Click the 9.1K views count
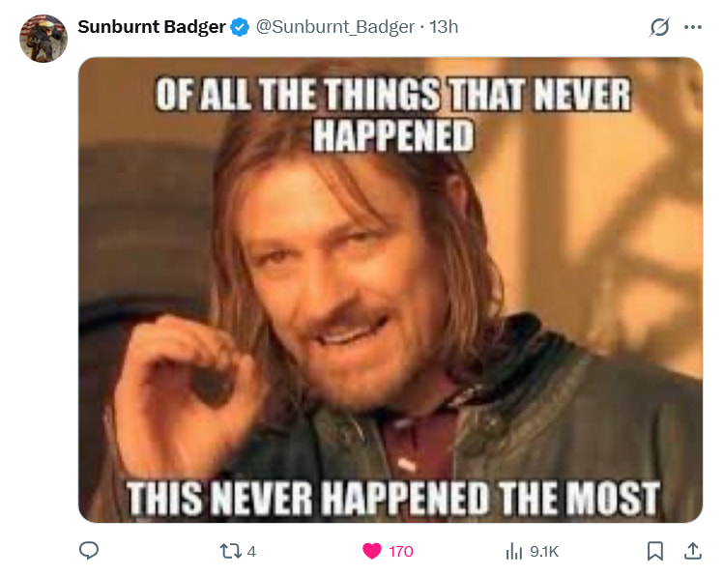The image size is (723, 577). [x=544, y=552]
